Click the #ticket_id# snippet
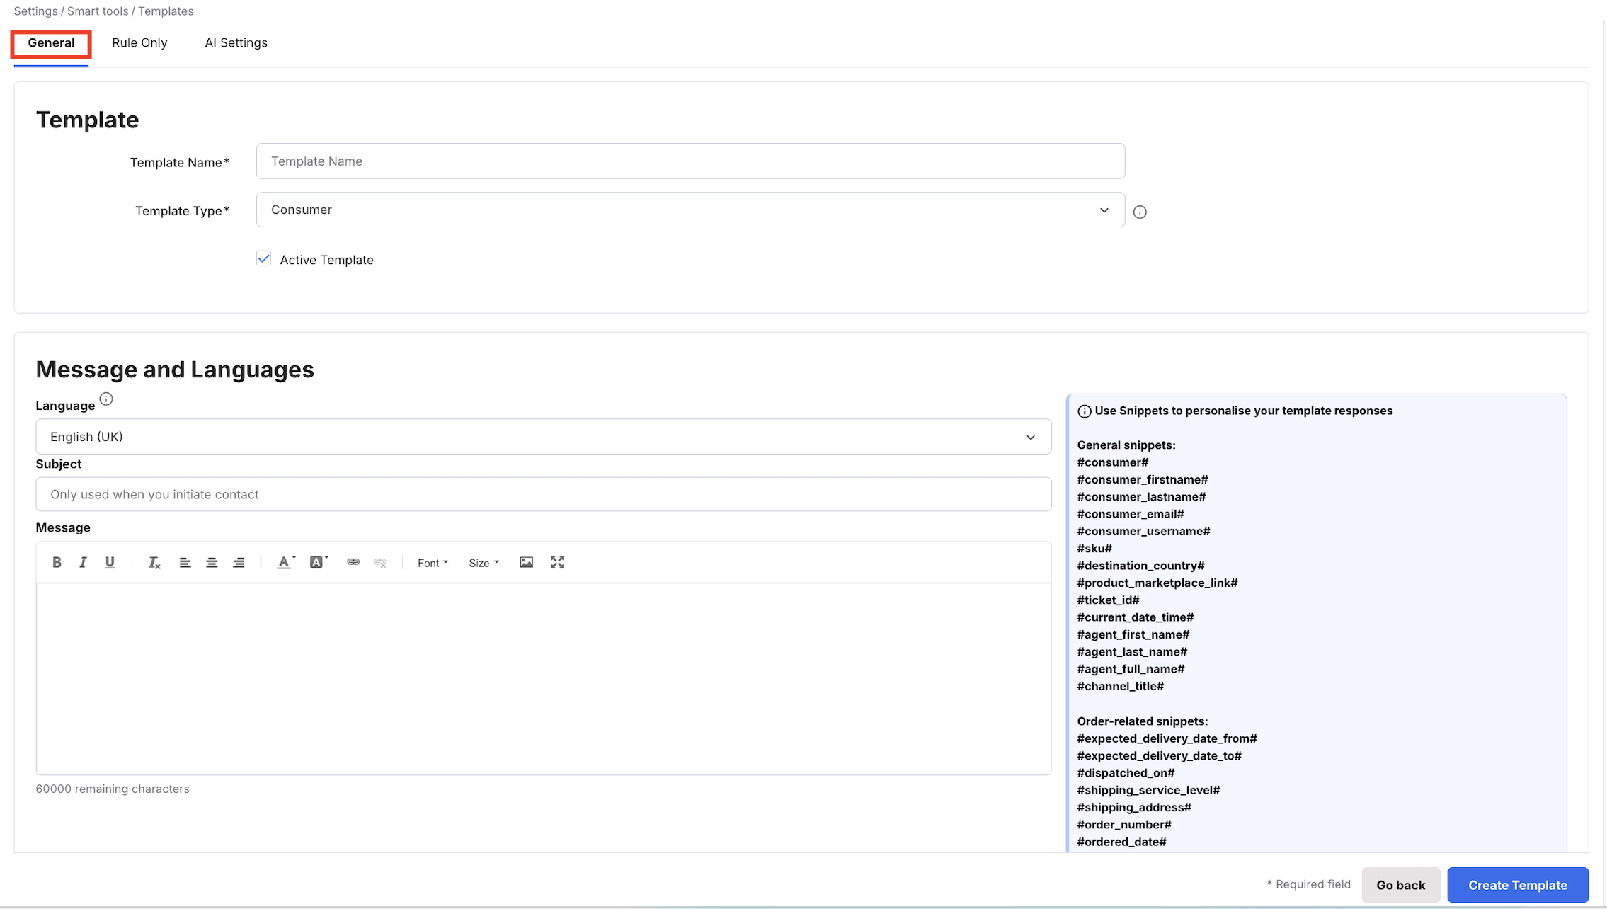Image resolution: width=1607 pixels, height=909 pixels. (1108, 600)
